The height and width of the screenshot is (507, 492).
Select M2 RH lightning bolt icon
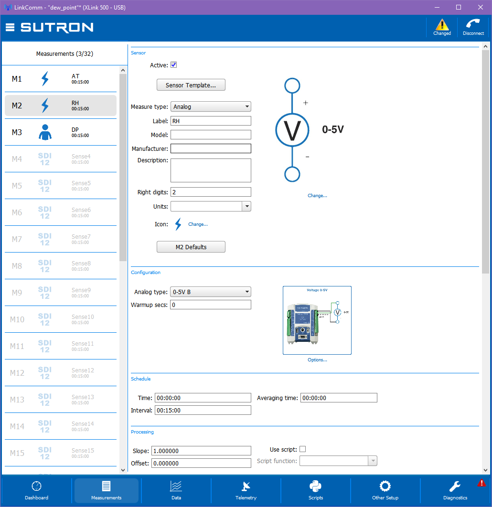tap(45, 106)
